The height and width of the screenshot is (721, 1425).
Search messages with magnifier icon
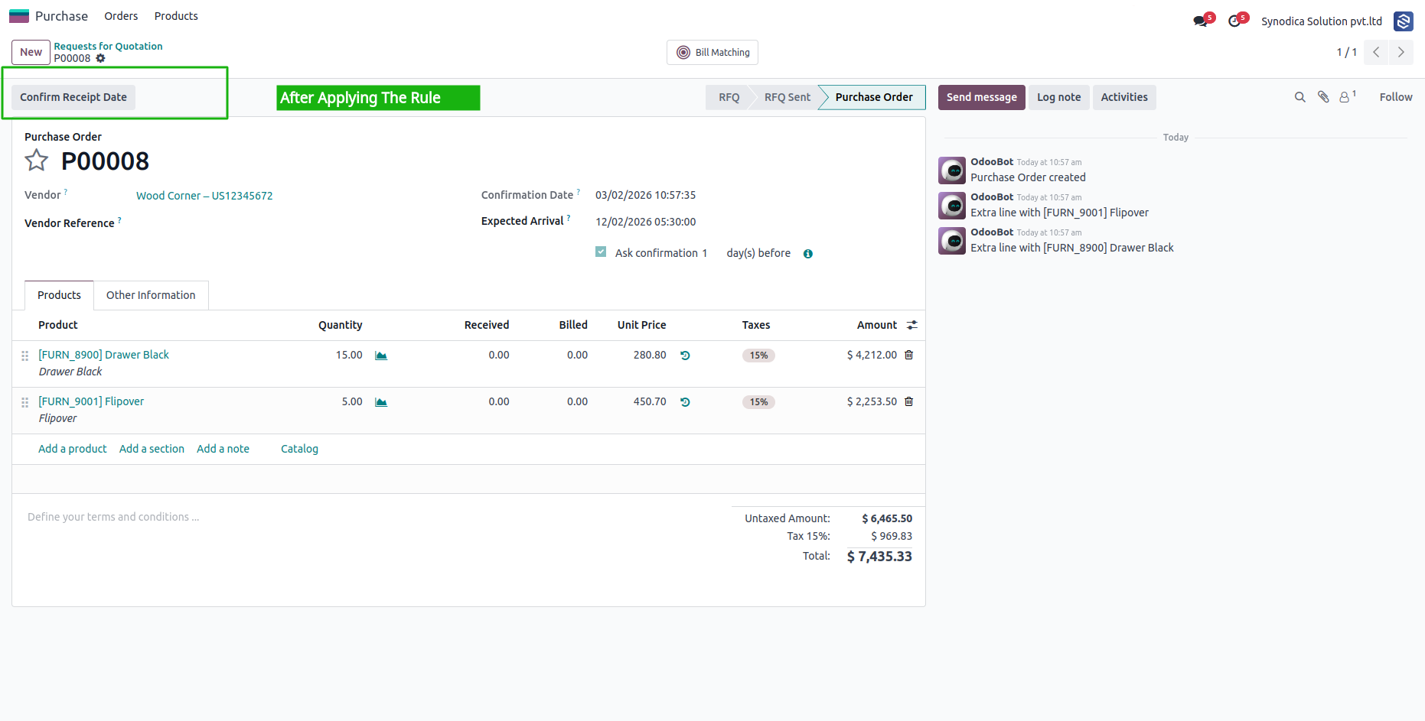coord(1299,97)
